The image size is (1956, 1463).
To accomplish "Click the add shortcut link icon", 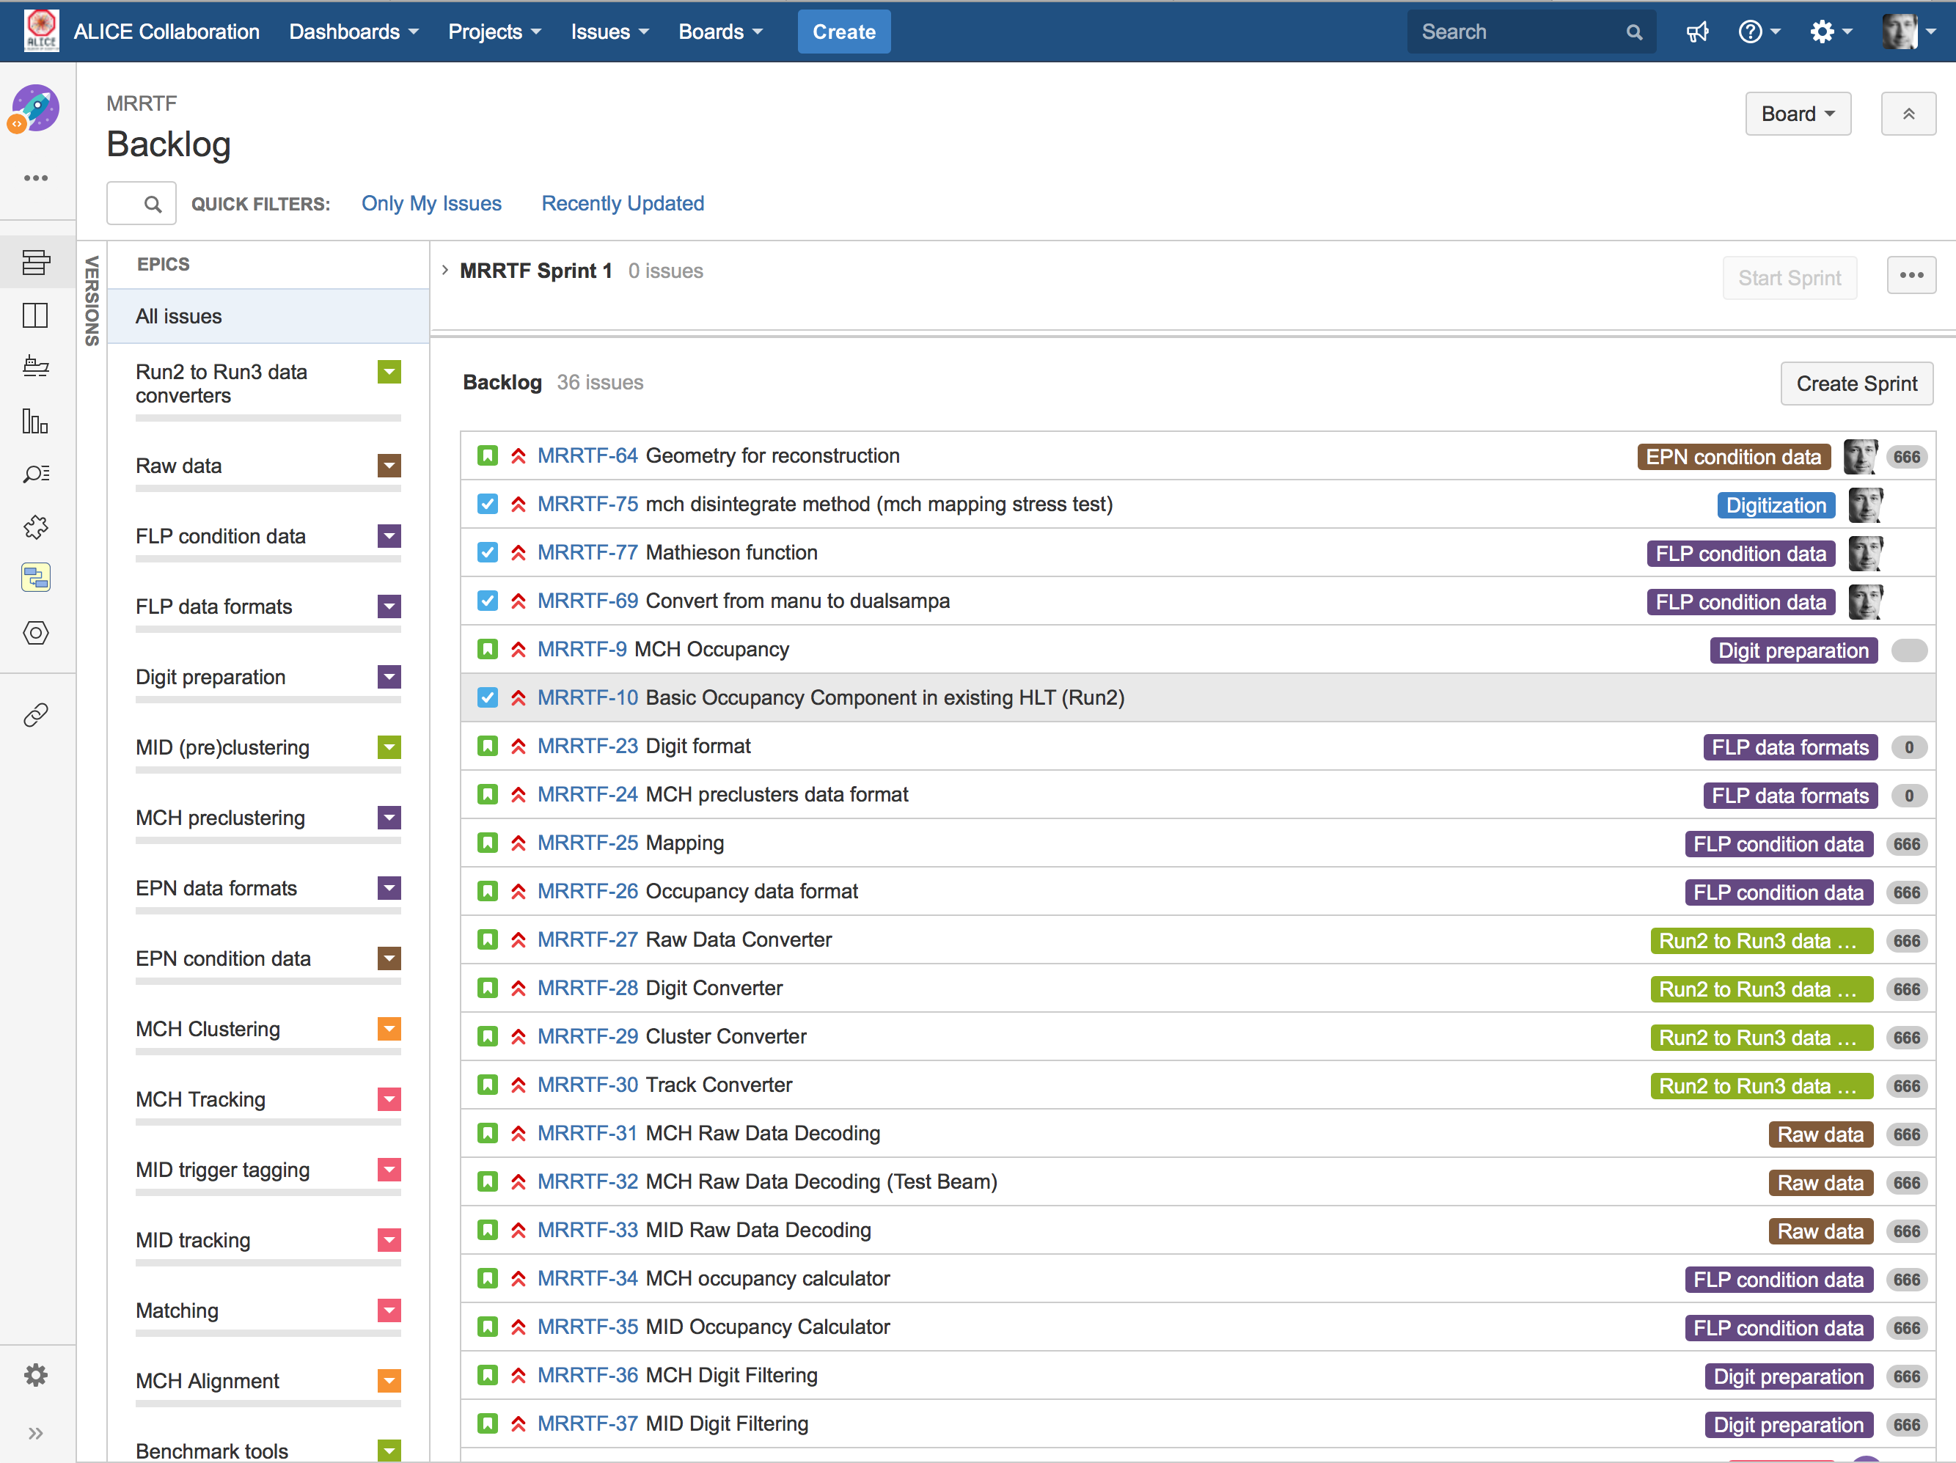I will tap(35, 714).
